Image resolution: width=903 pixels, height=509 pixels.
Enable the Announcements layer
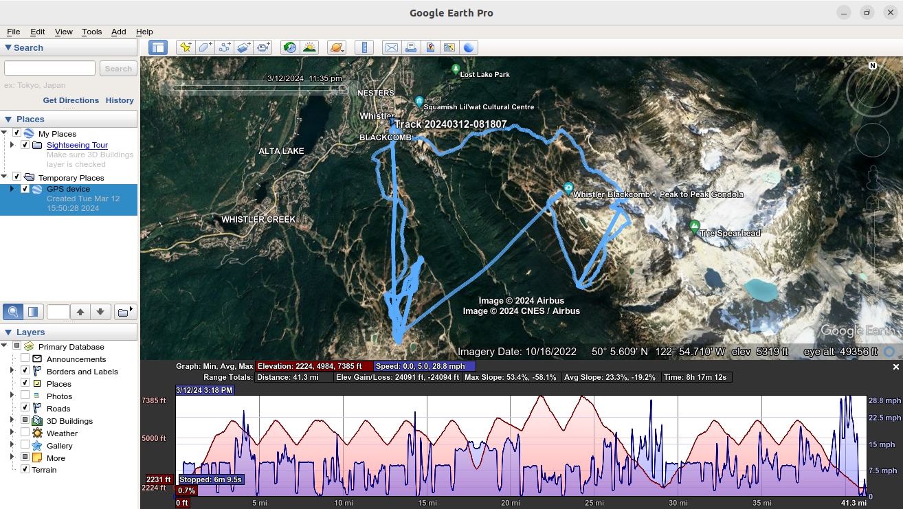coord(25,359)
